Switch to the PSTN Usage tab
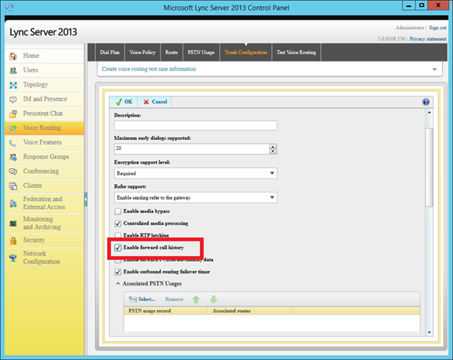The width and height of the screenshot is (453, 360). (x=201, y=52)
